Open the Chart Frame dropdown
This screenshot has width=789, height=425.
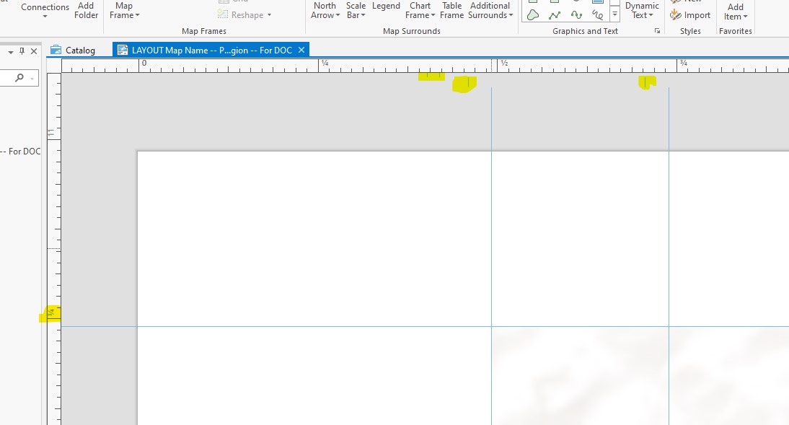click(420, 10)
